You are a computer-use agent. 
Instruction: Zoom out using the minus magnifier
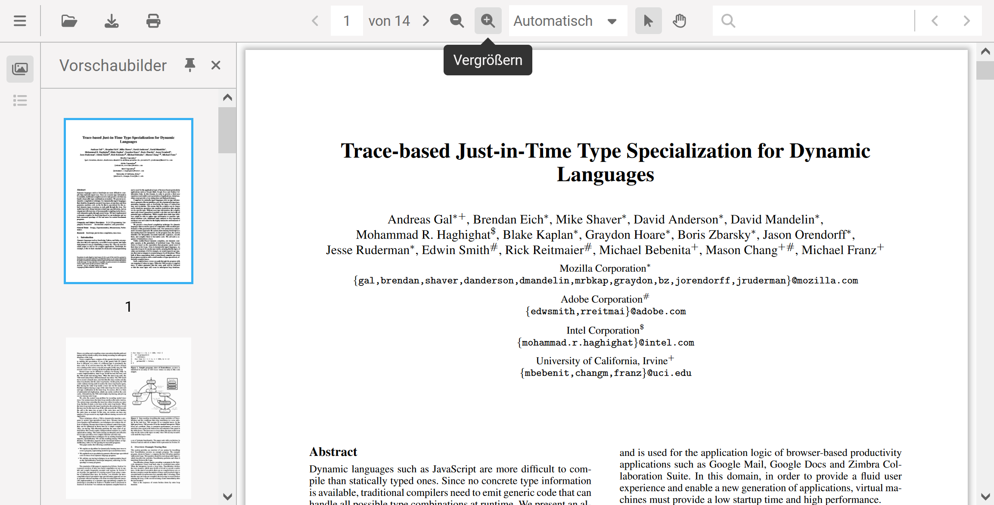457,21
